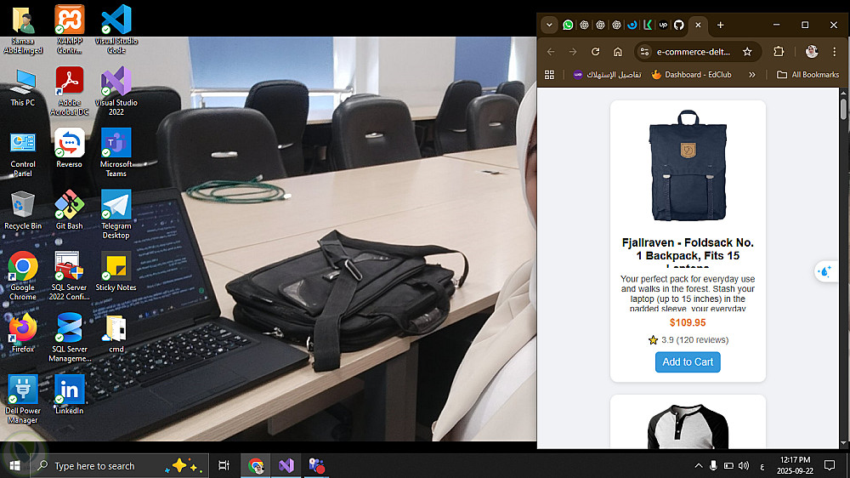Select the Adobe Acrobat DC desktop icon

tap(70, 91)
